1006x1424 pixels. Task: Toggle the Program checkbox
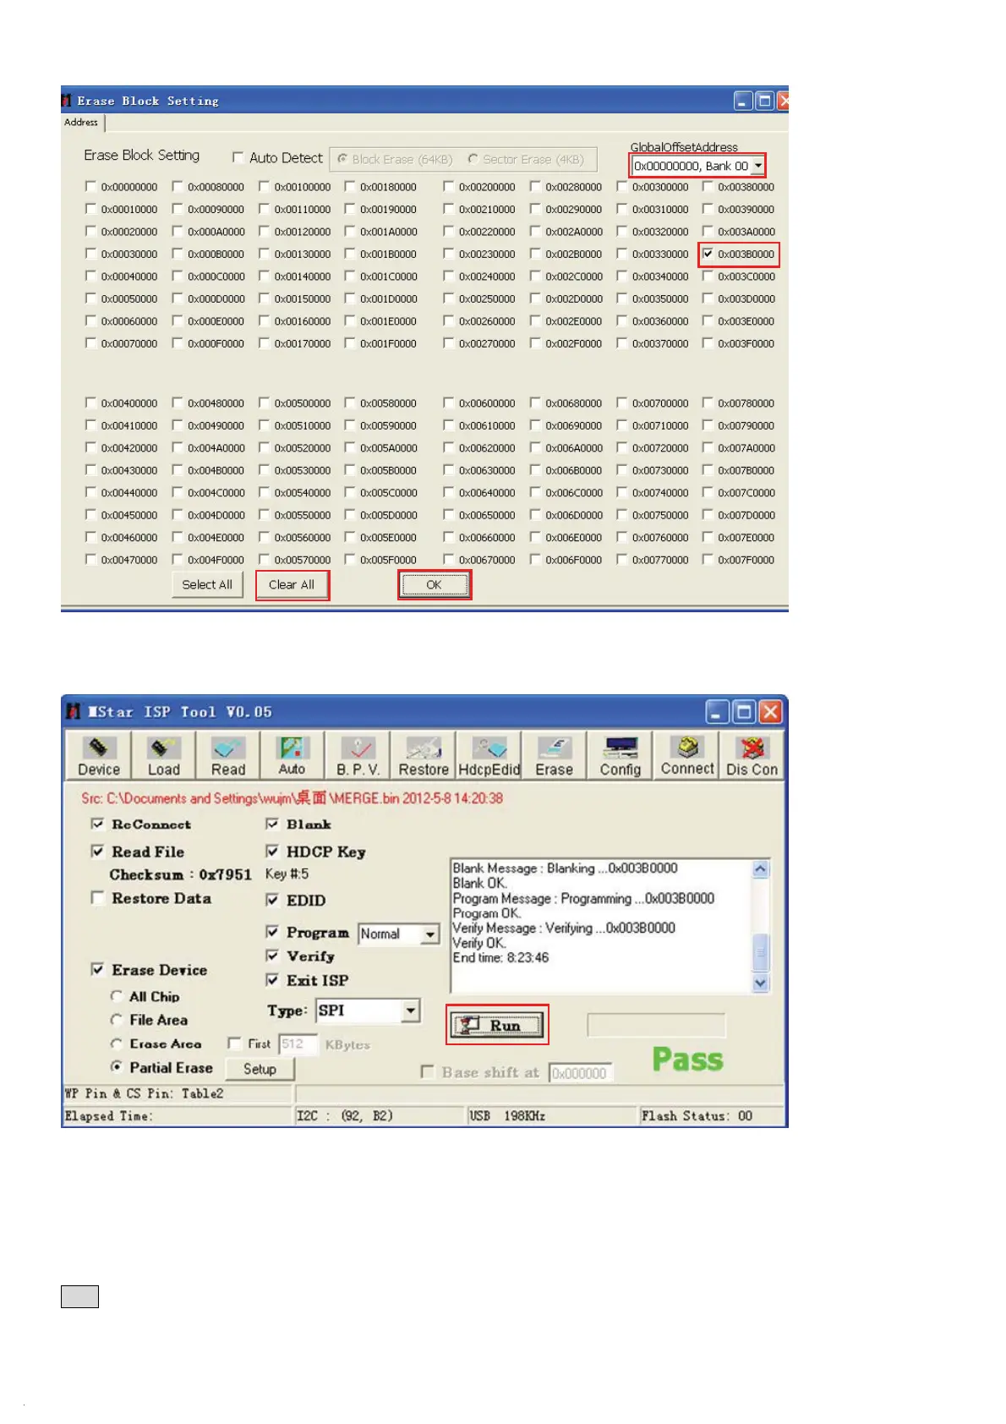tap(272, 932)
